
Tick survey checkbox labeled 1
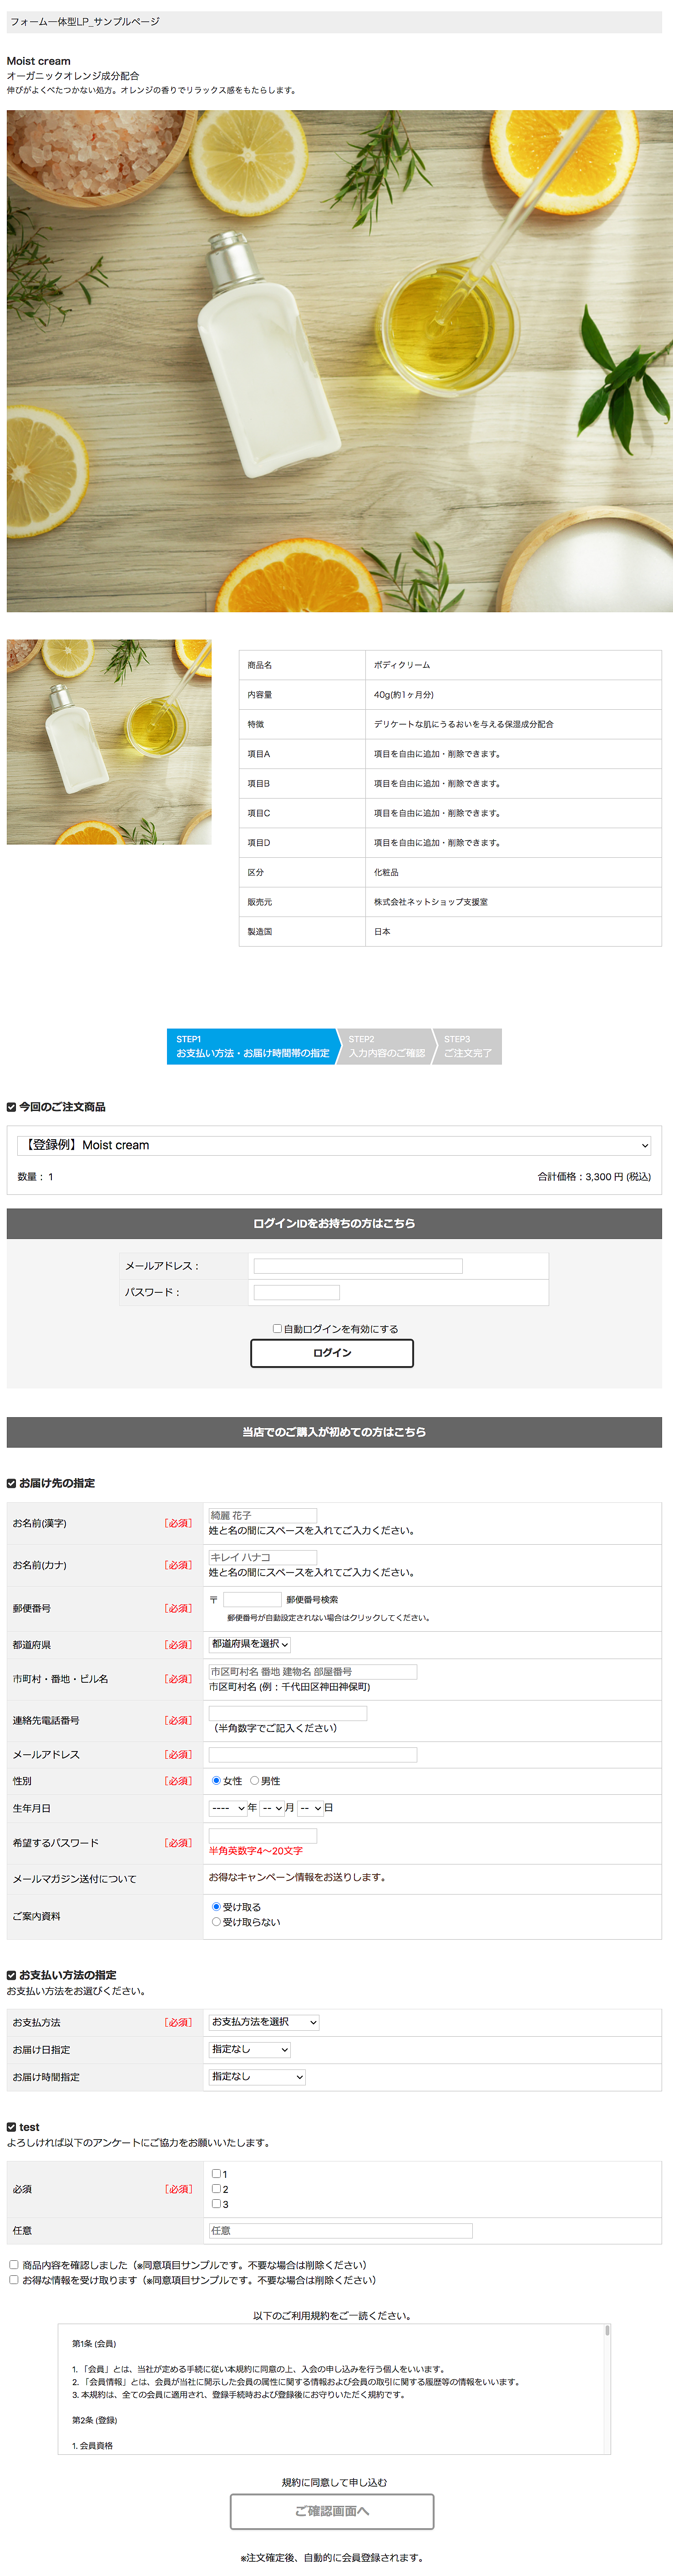coord(217,2174)
